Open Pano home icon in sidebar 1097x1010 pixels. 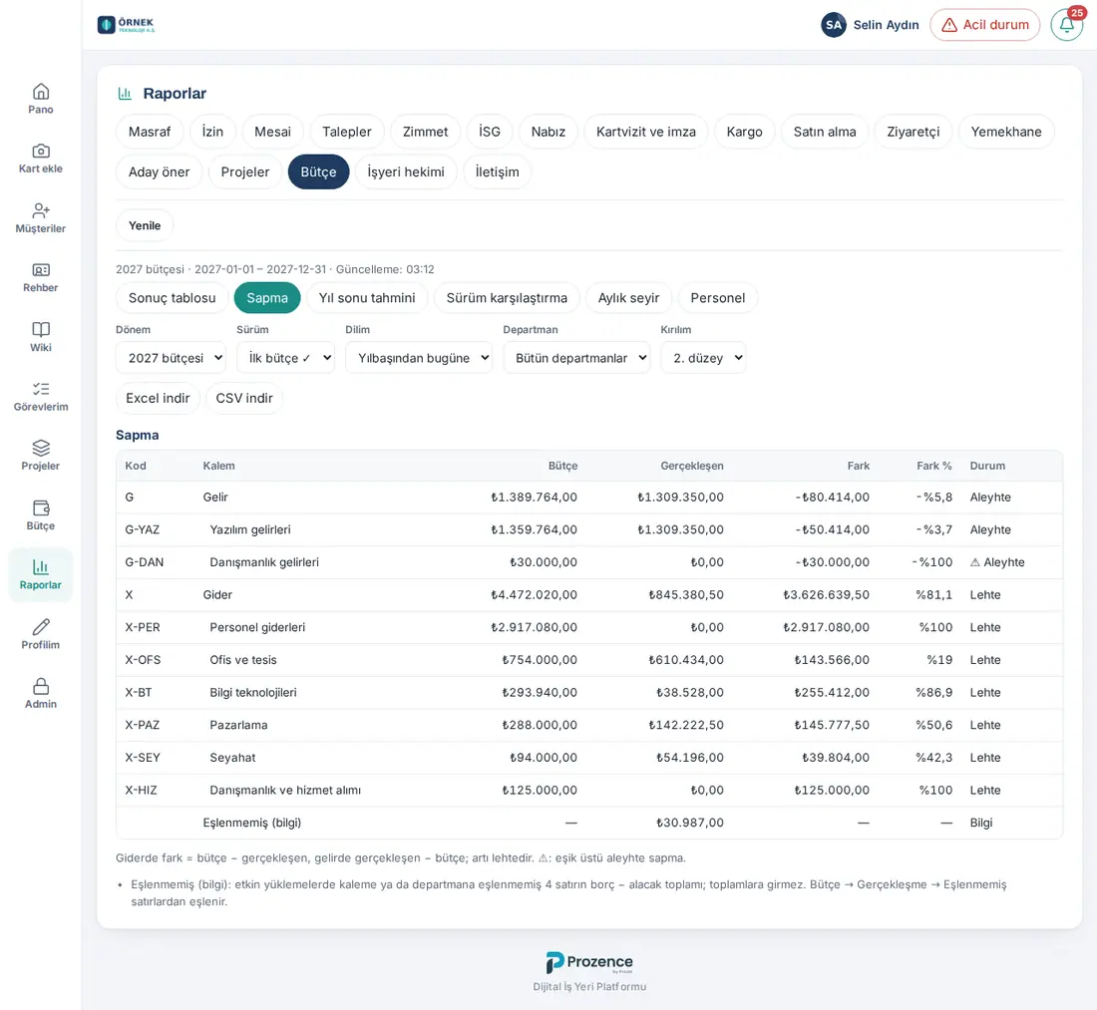(x=41, y=92)
